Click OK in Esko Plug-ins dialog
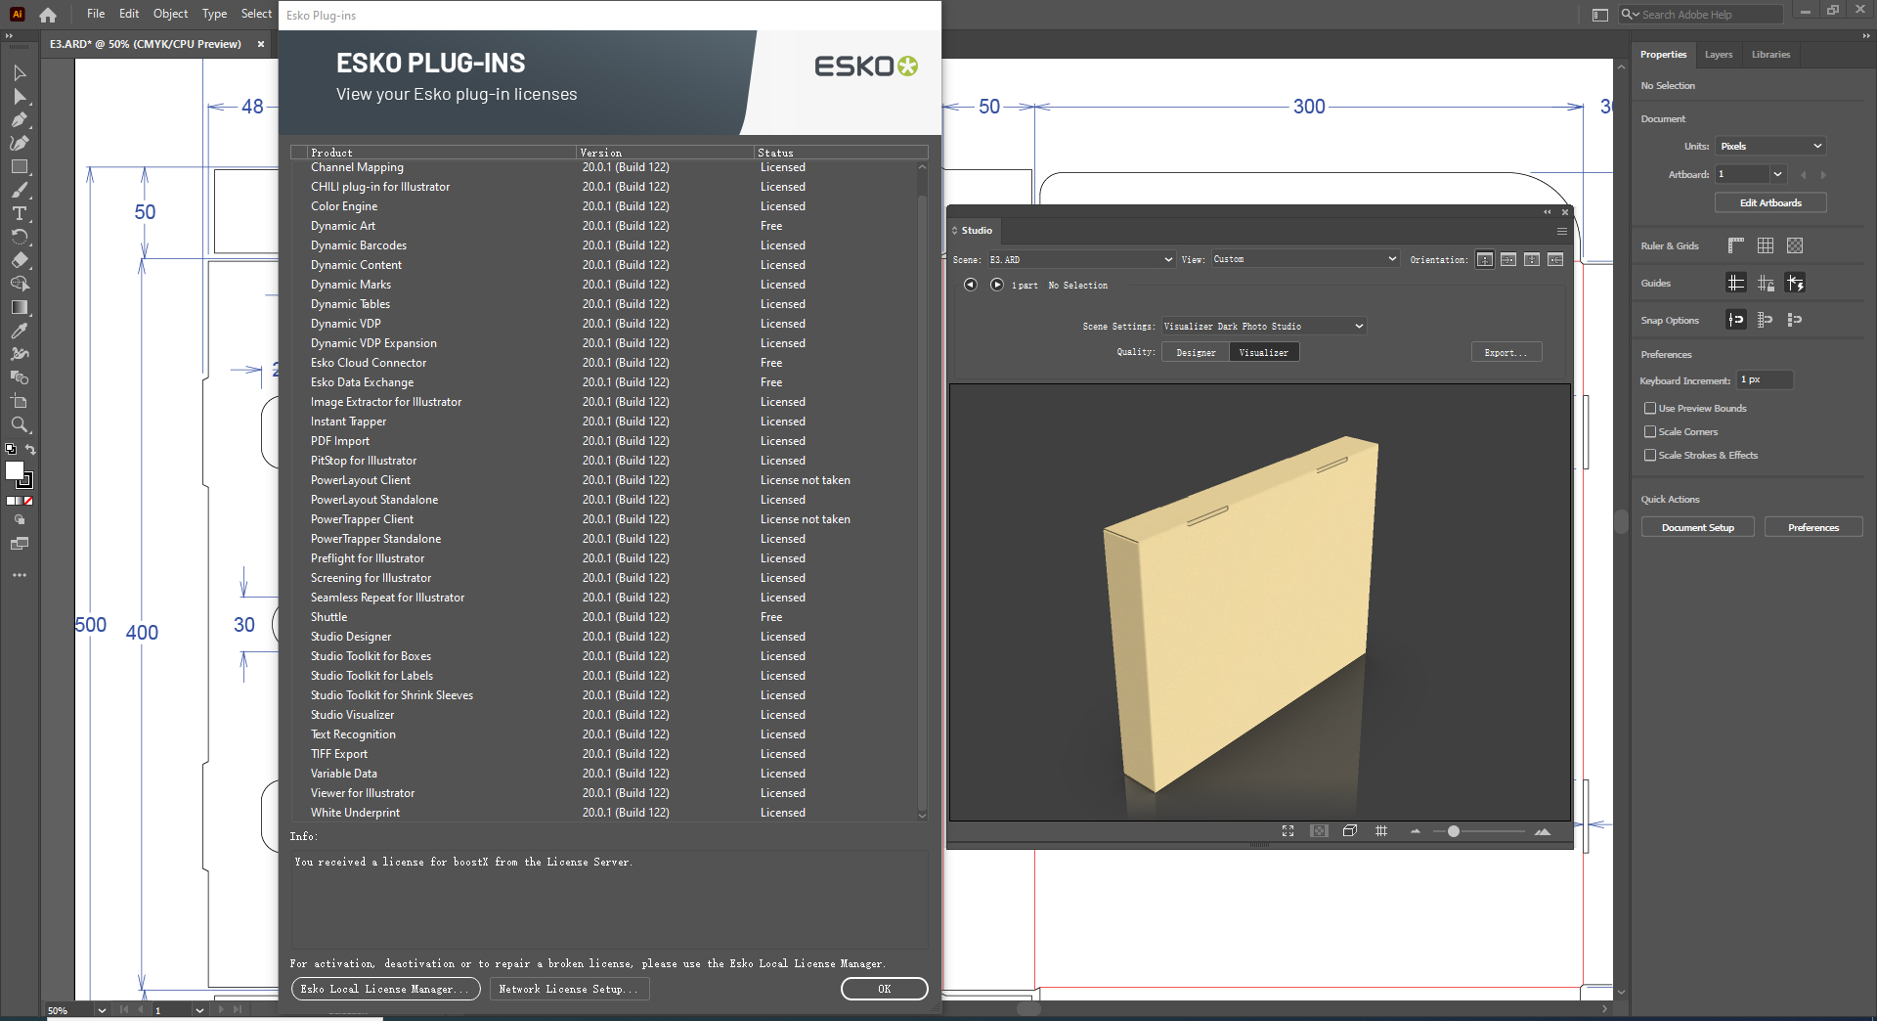Viewport: 1877px width, 1021px height. (x=884, y=989)
